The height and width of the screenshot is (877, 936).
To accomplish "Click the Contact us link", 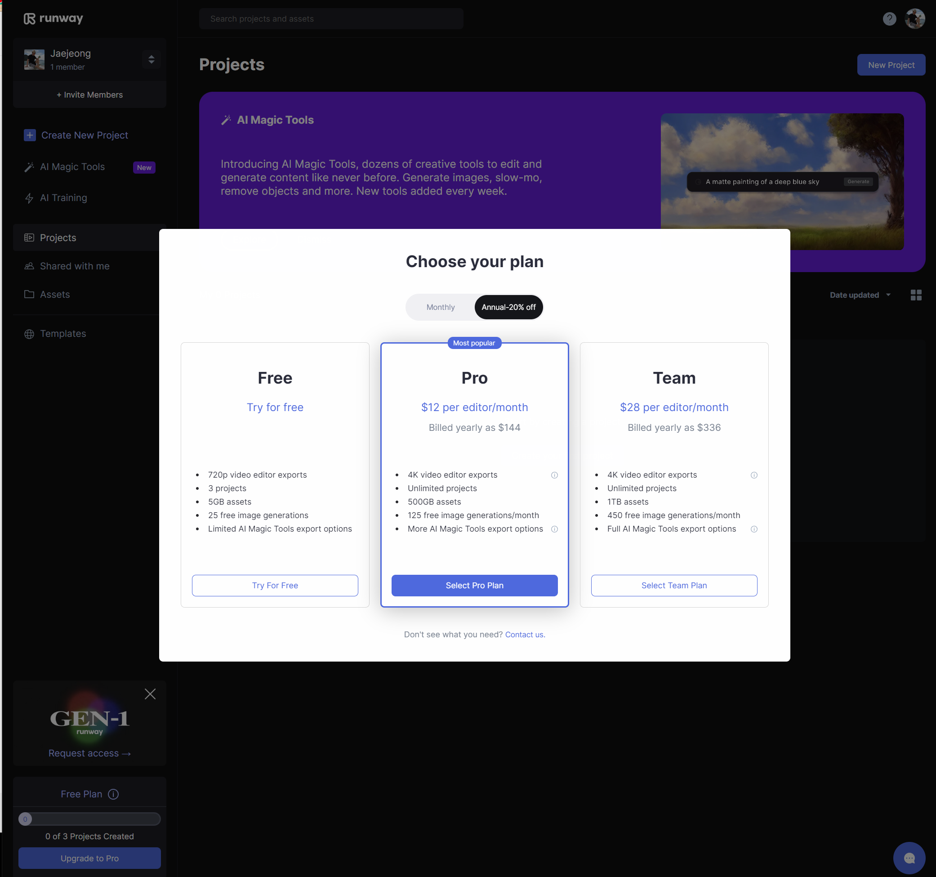I will pos(525,635).
